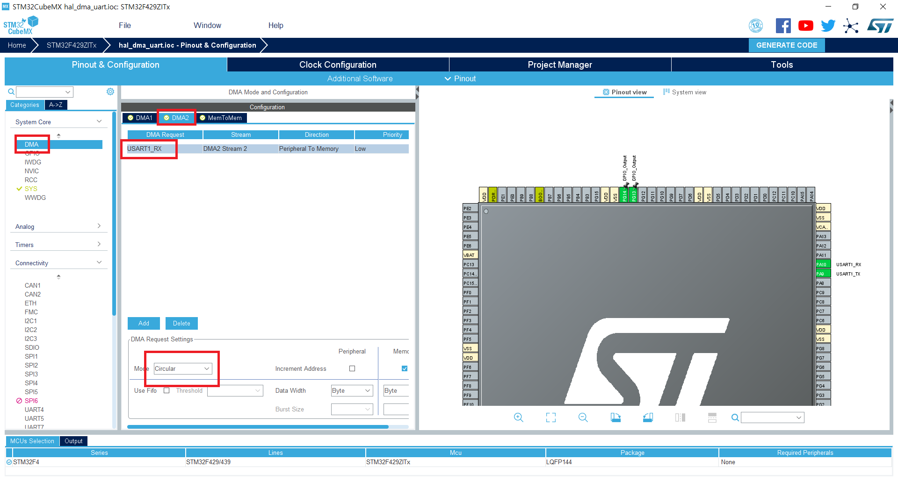Rotate the chip clockwise icon
The image size is (898, 481).
(x=616, y=417)
